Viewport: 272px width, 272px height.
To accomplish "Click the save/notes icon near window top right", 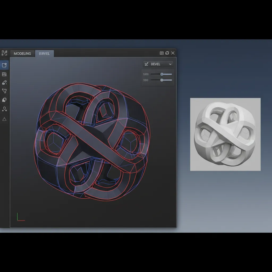I will (x=161, y=53).
